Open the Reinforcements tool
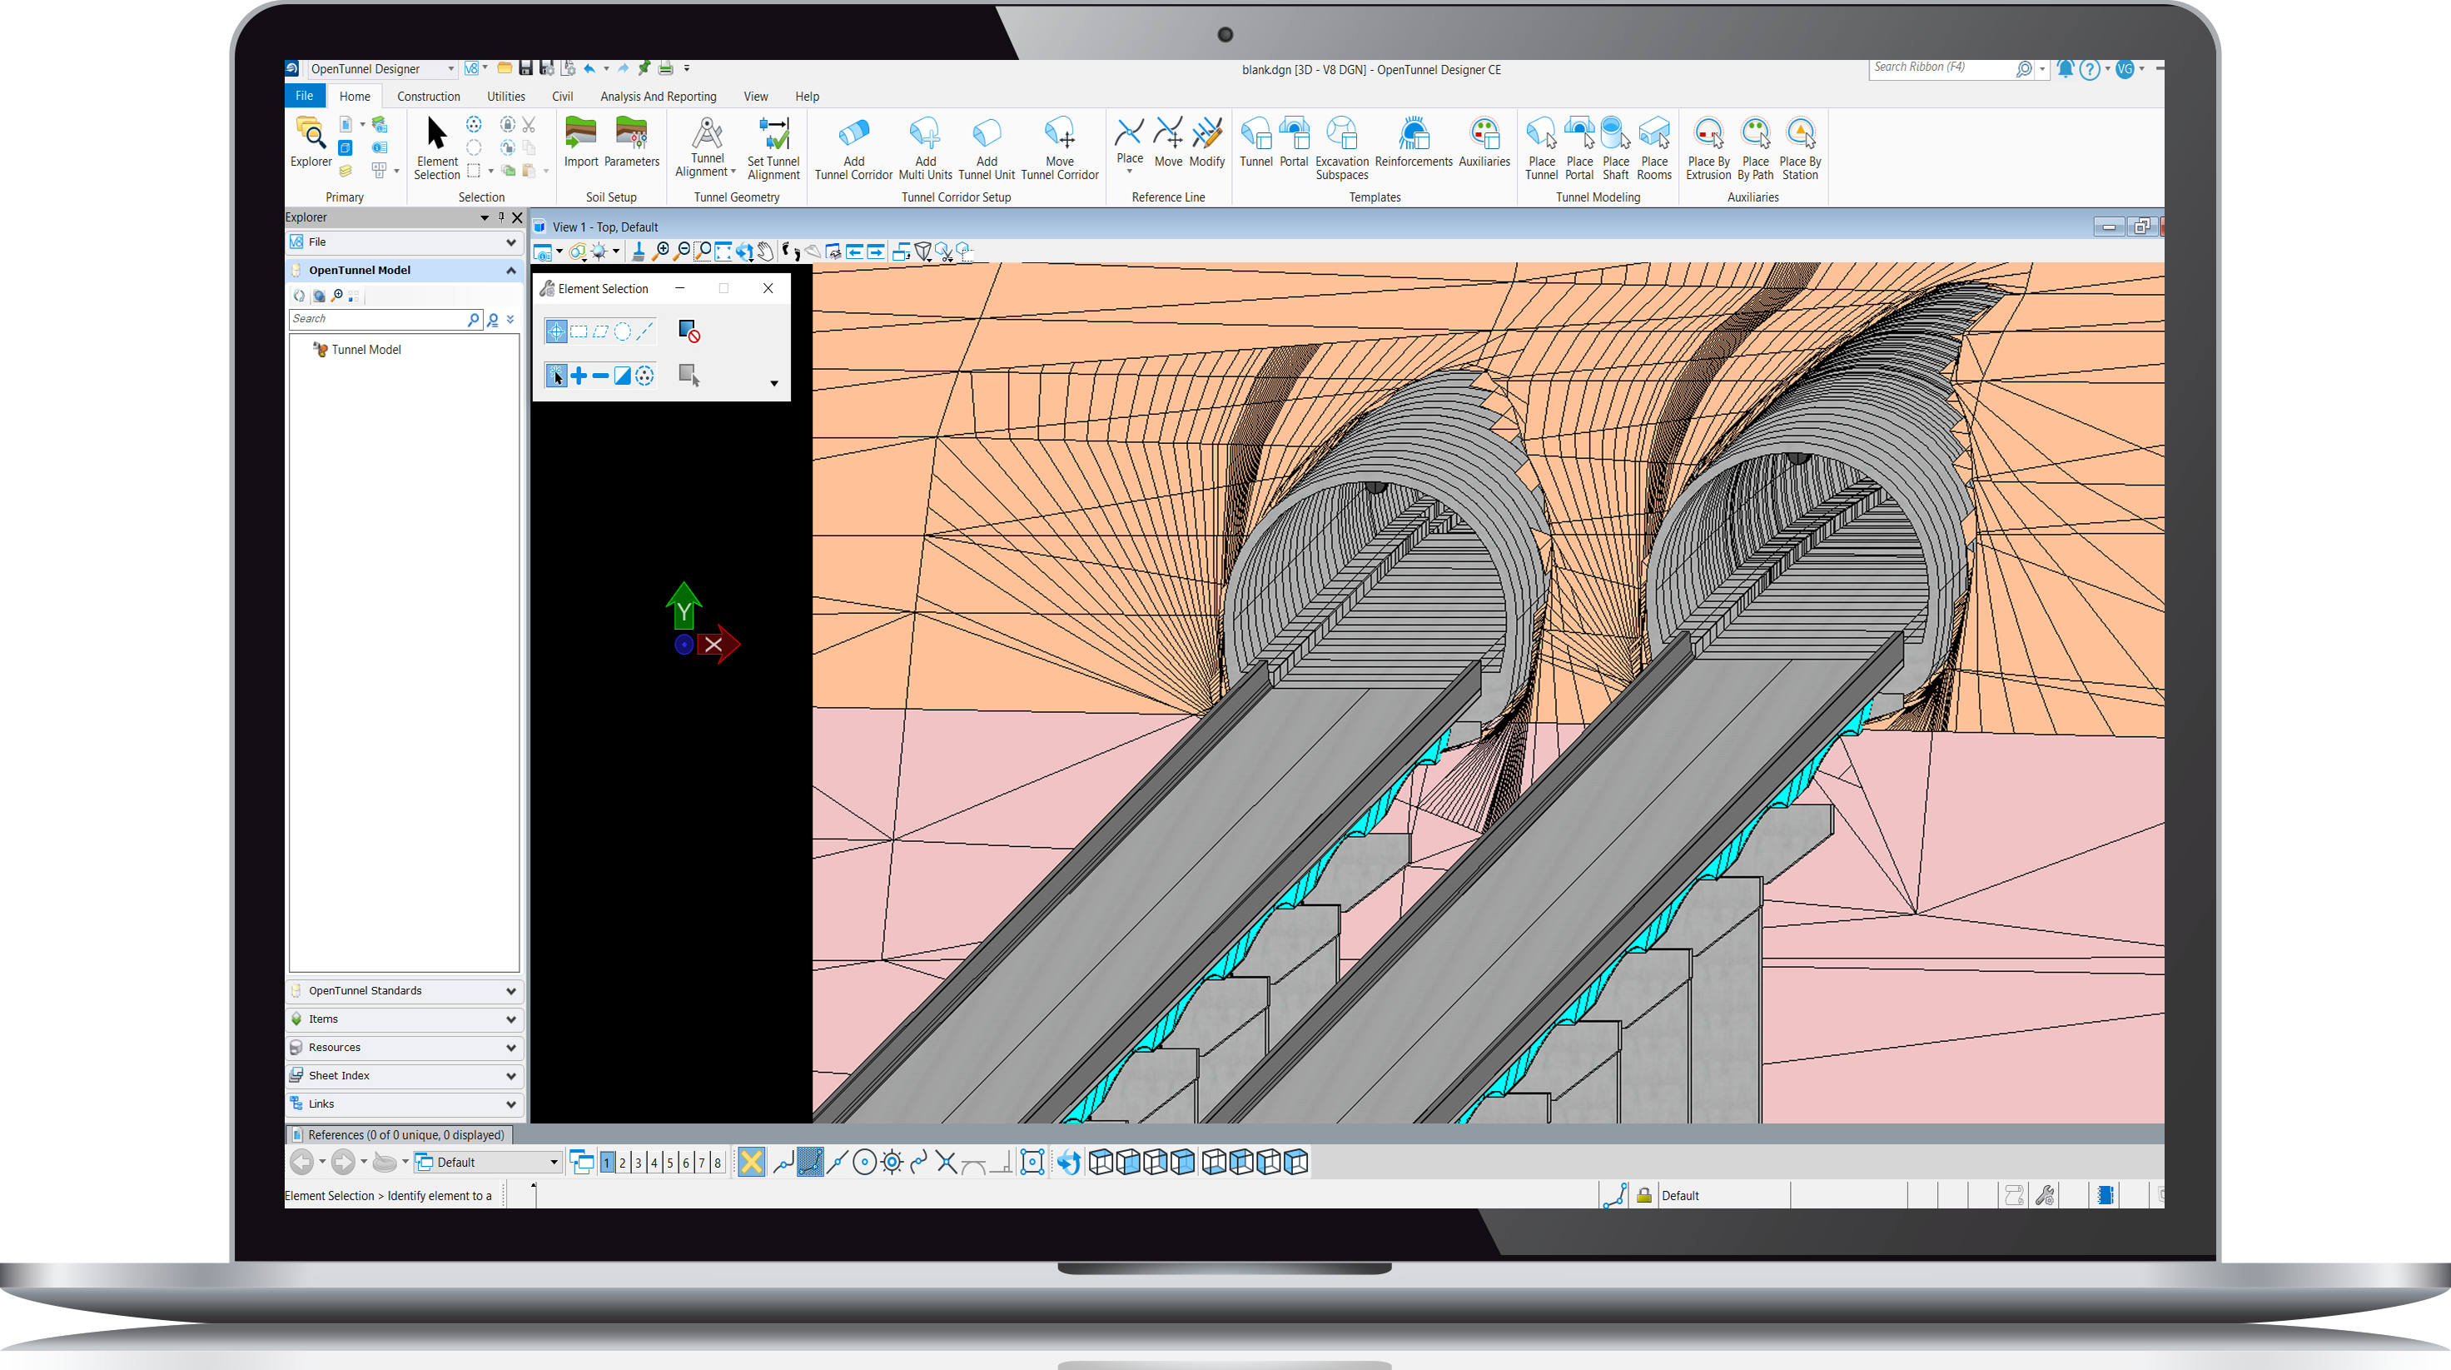This screenshot has height=1370, width=2451. coord(1413,145)
